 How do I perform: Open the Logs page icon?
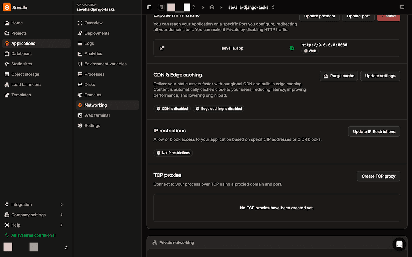[80, 44]
